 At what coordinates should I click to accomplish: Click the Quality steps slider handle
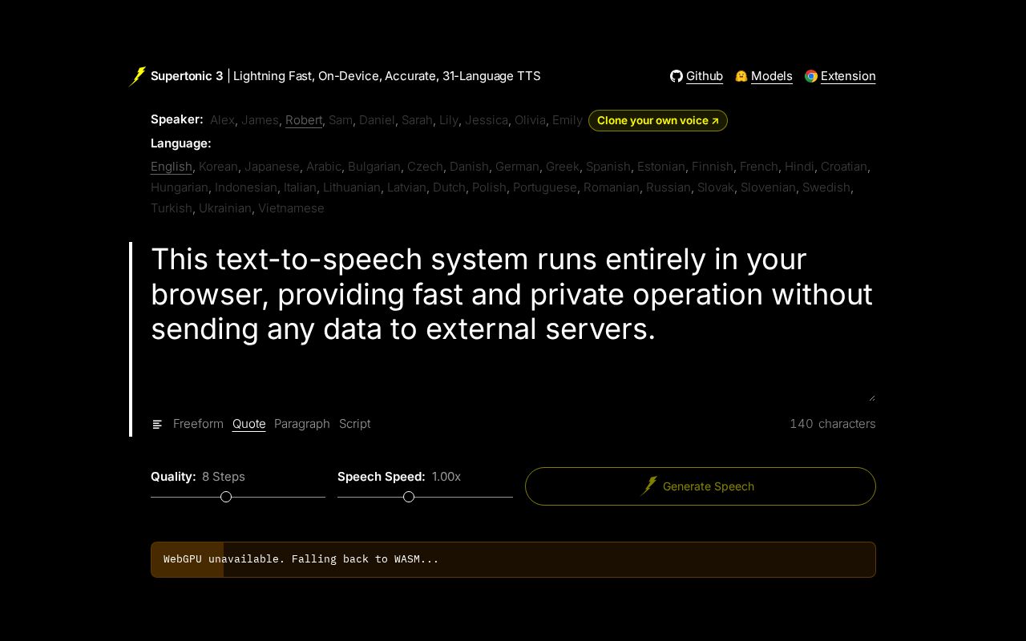coord(226,497)
